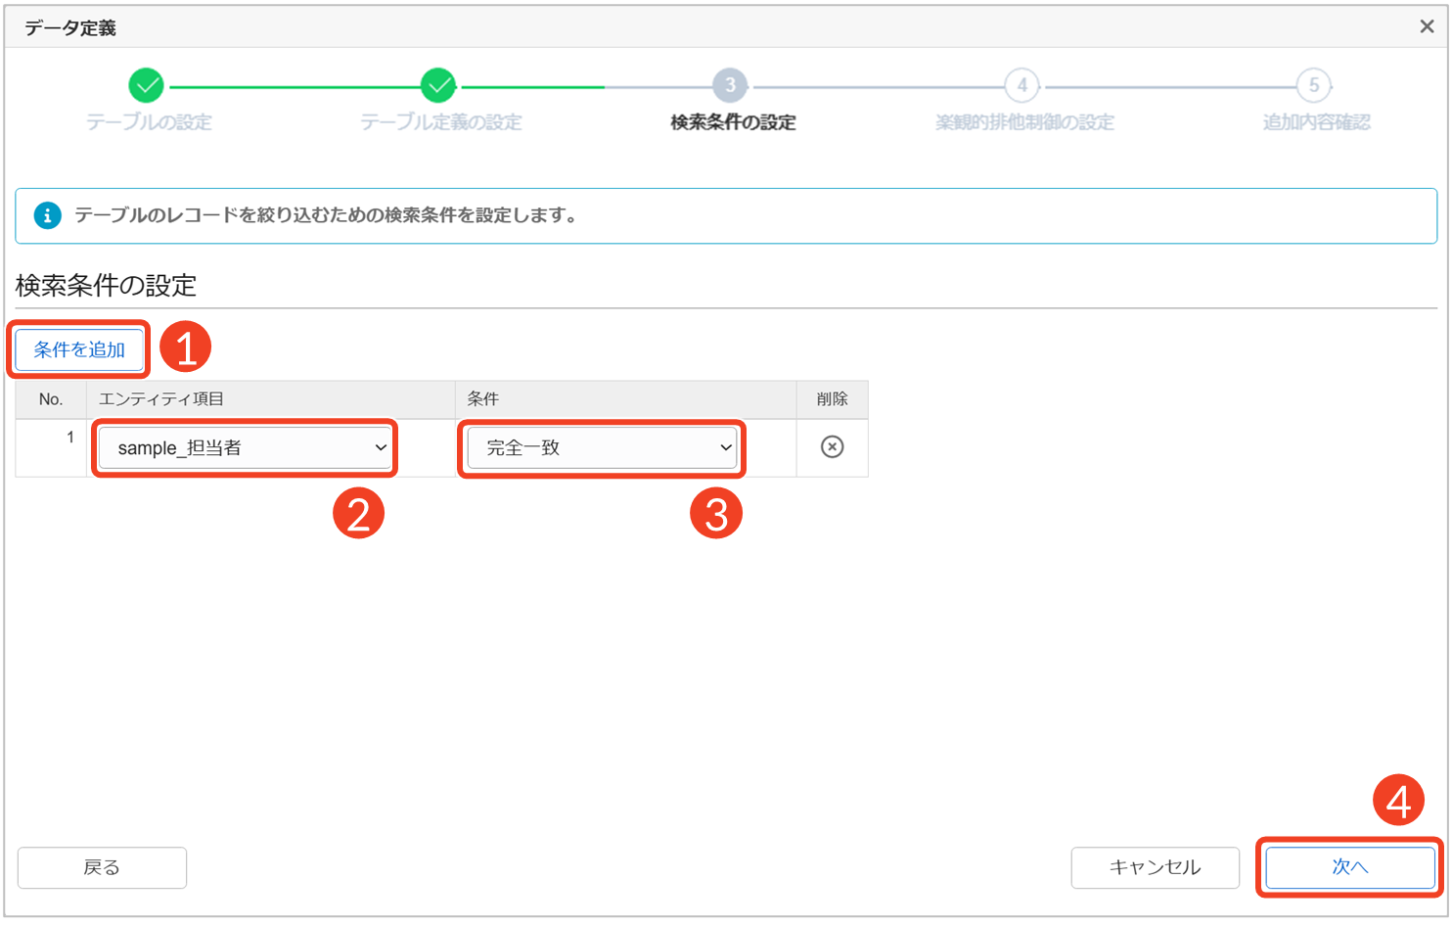Expand the 完全一致 condition dropdown
The height and width of the screenshot is (925, 1452).
point(602,448)
